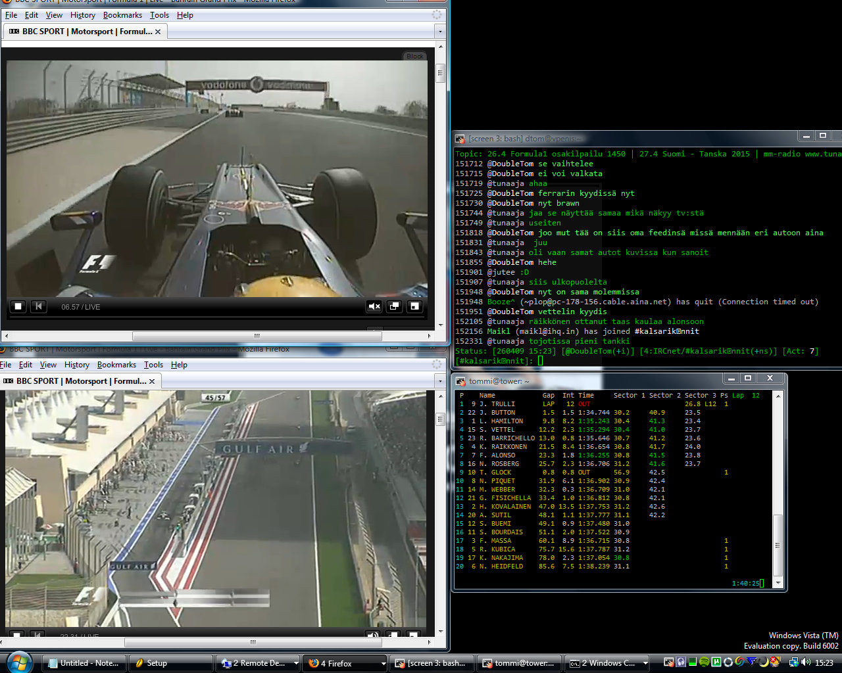Viewport: 842px width, 673px height.
Task: Click the Spotify icon in system tray
Action: (705, 662)
